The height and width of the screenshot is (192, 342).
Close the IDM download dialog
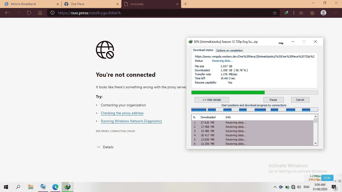[x=315, y=42]
